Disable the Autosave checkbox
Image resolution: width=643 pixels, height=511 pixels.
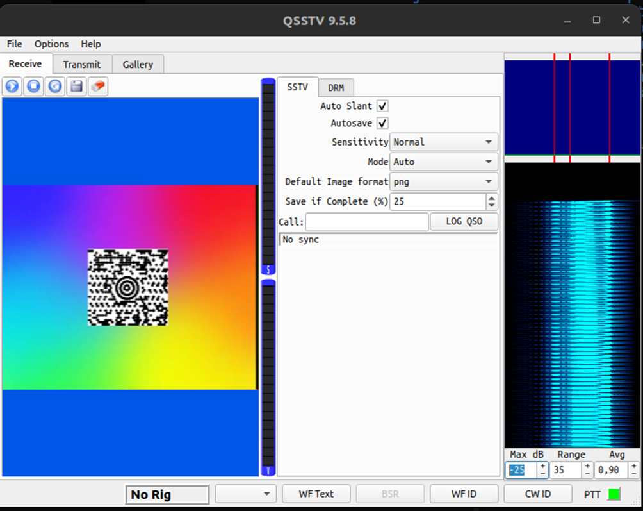tap(382, 123)
